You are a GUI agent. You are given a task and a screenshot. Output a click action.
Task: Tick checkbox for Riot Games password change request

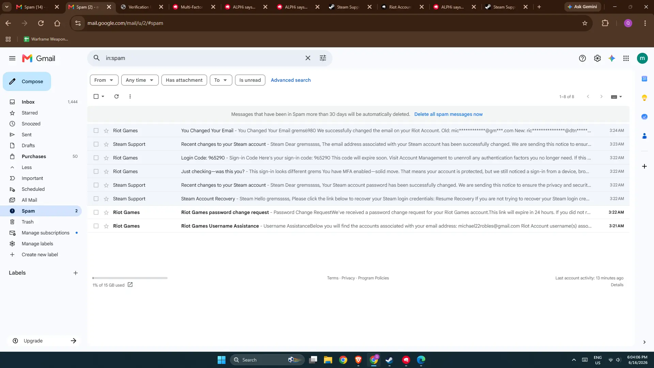[x=96, y=212]
